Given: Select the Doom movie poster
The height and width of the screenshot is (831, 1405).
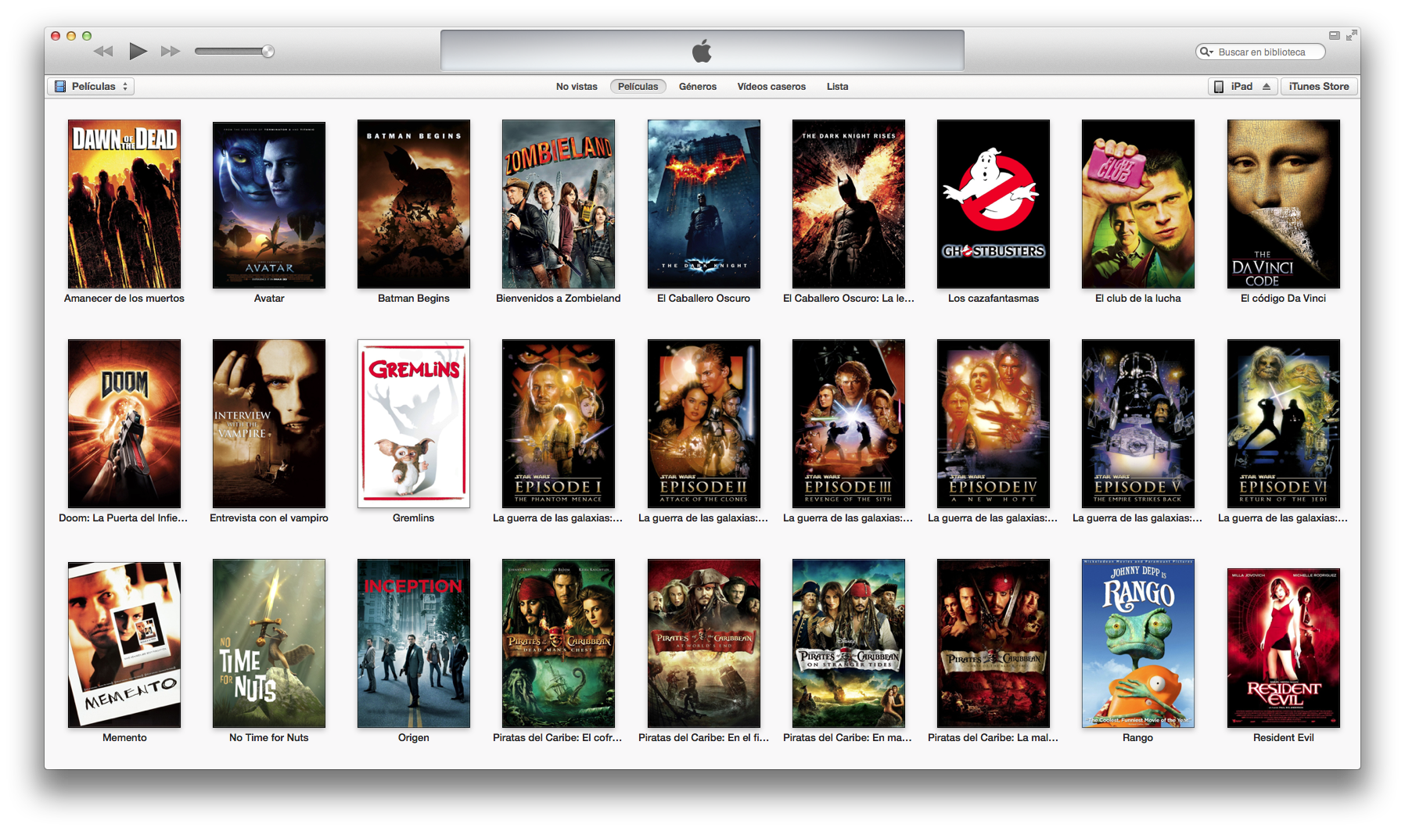Looking at the screenshot, I should (124, 424).
